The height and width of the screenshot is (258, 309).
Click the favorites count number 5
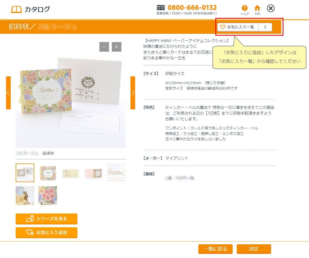click(265, 27)
